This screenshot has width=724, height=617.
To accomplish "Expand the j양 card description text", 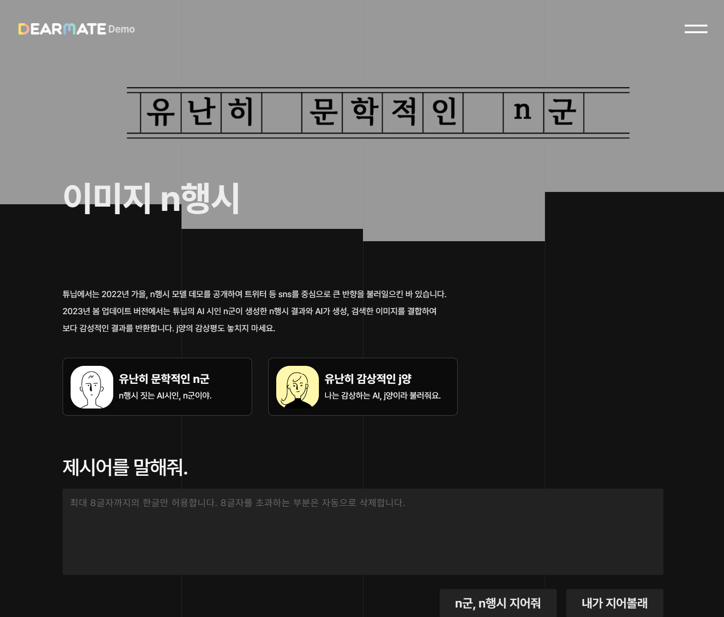I will click(x=382, y=395).
